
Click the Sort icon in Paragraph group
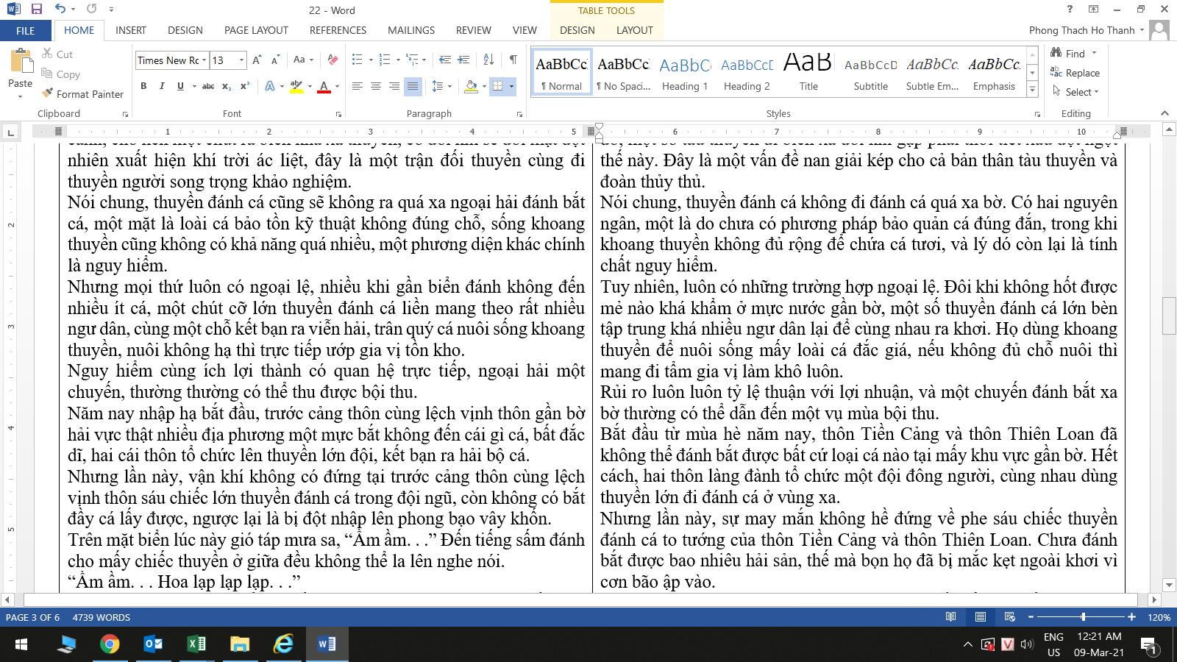point(488,60)
